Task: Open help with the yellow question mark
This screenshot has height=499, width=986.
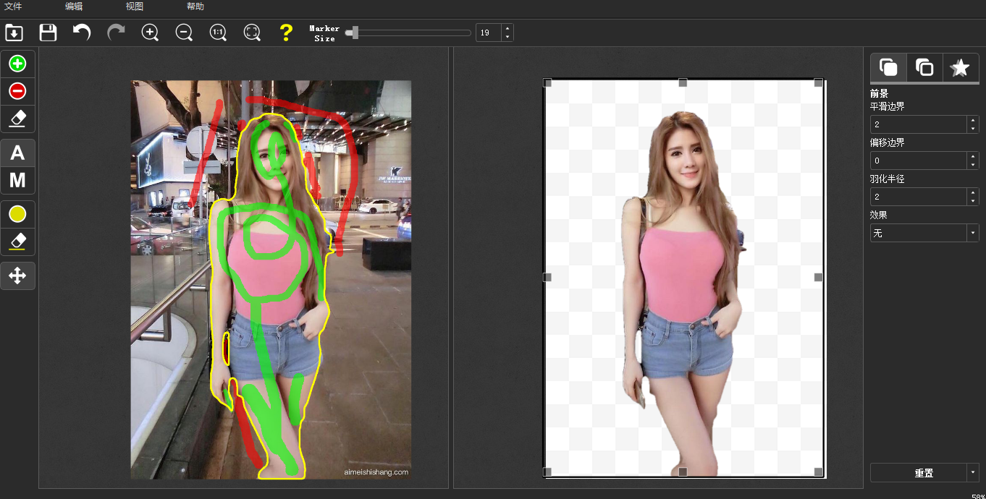Action: point(286,33)
